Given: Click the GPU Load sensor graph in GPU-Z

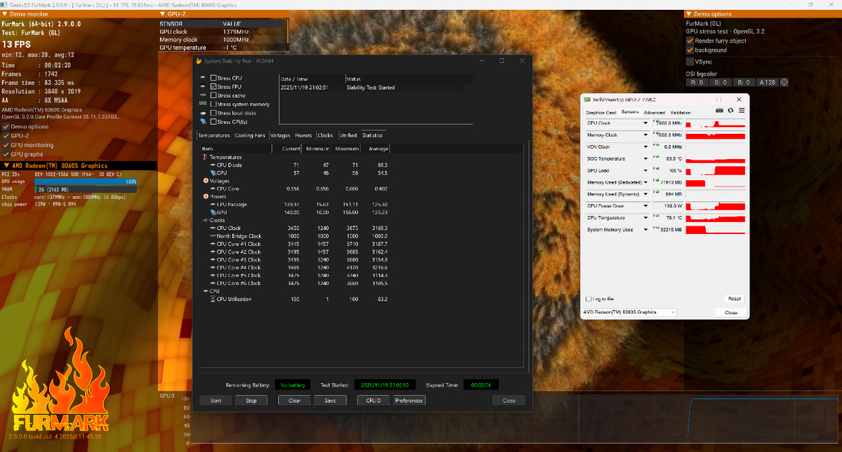Looking at the screenshot, I should pos(715,170).
